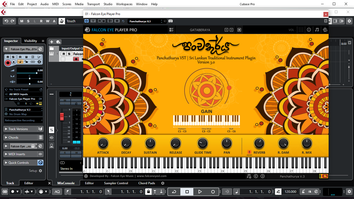This screenshot has height=199, width=354.
Task: Toggle the plugin power bypass button
Action: [87, 21]
